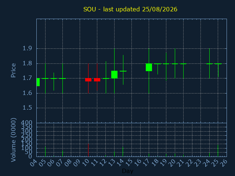Click the 1.5 price tick label
The width and height of the screenshot is (235, 176).
click(x=27, y=107)
